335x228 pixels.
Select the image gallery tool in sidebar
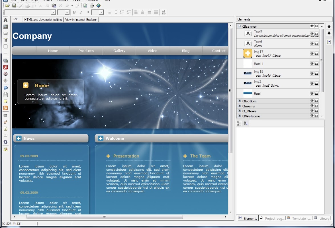point(6,61)
